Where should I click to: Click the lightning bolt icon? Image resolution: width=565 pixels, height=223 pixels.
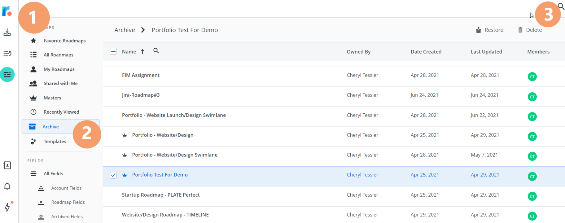point(7,207)
